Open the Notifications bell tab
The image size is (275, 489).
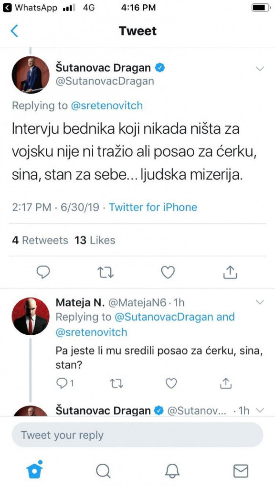pos(172,471)
